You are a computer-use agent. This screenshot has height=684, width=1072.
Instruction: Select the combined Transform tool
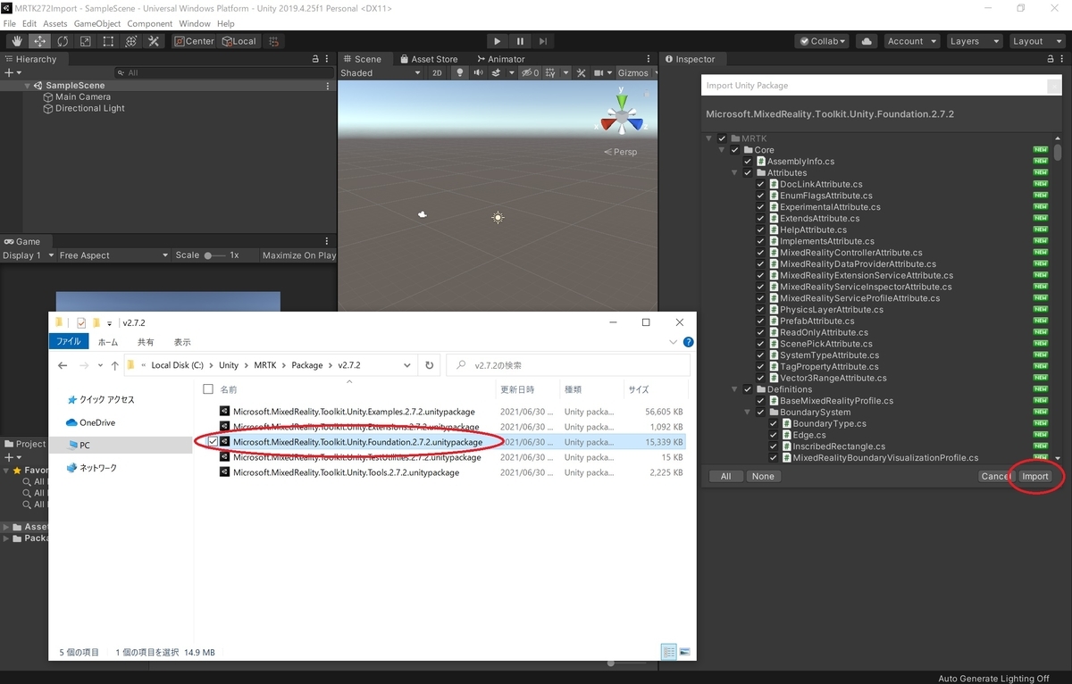pos(130,41)
